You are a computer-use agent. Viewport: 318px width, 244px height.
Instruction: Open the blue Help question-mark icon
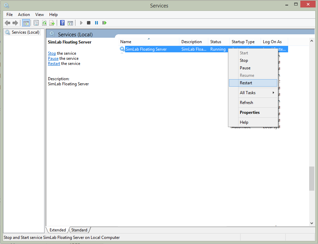point(62,23)
